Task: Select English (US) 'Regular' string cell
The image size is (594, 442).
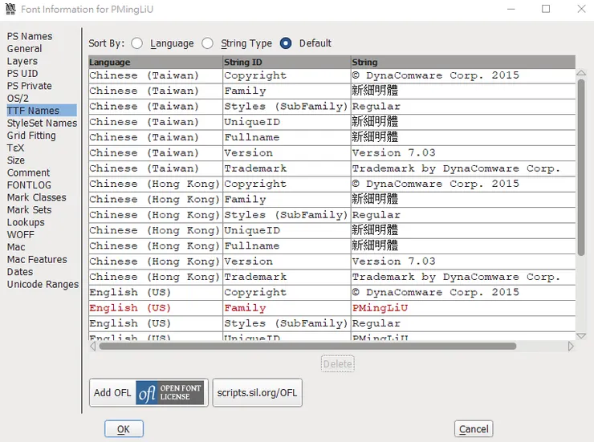Action: pyautogui.click(x=463, y=323)
